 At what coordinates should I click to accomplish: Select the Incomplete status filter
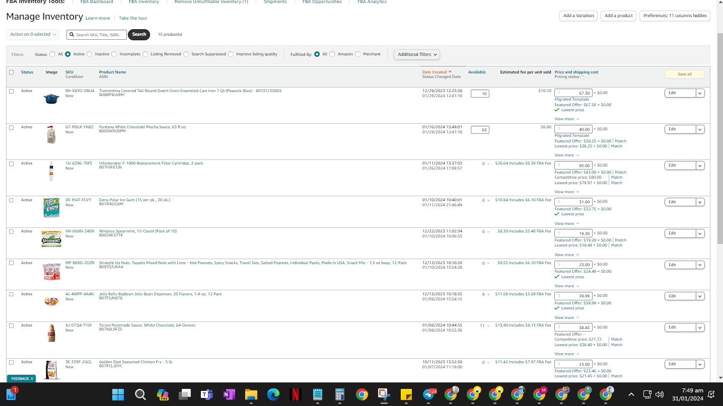114,54
